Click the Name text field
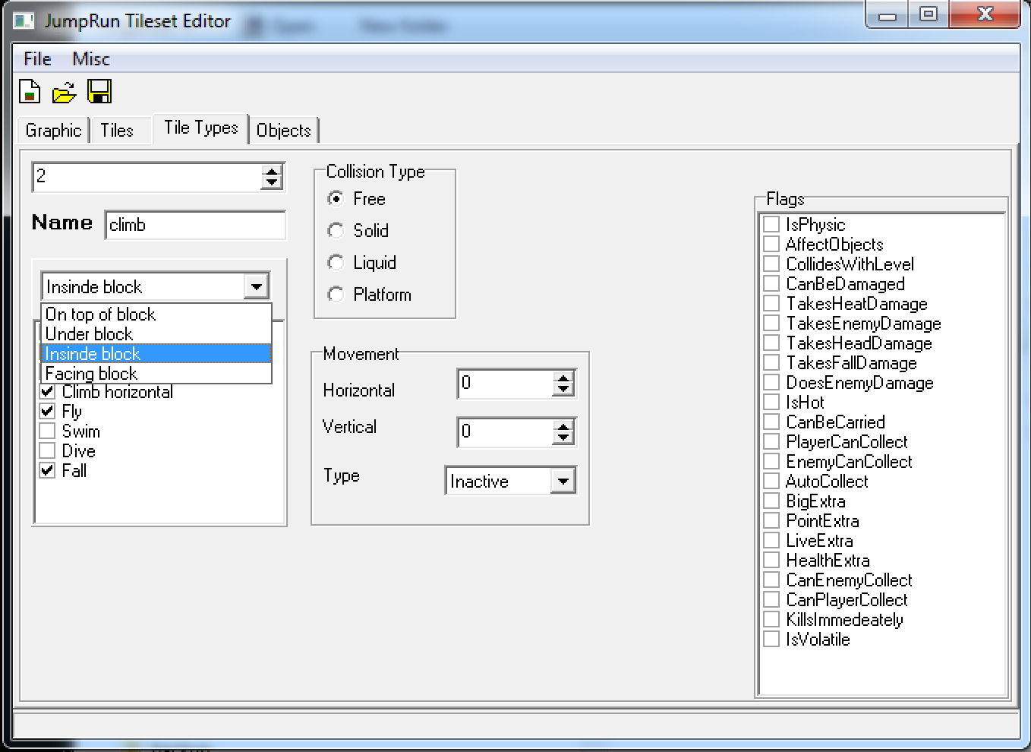The width and height of the screenshot is (1031, 752). tap(195, 225)
